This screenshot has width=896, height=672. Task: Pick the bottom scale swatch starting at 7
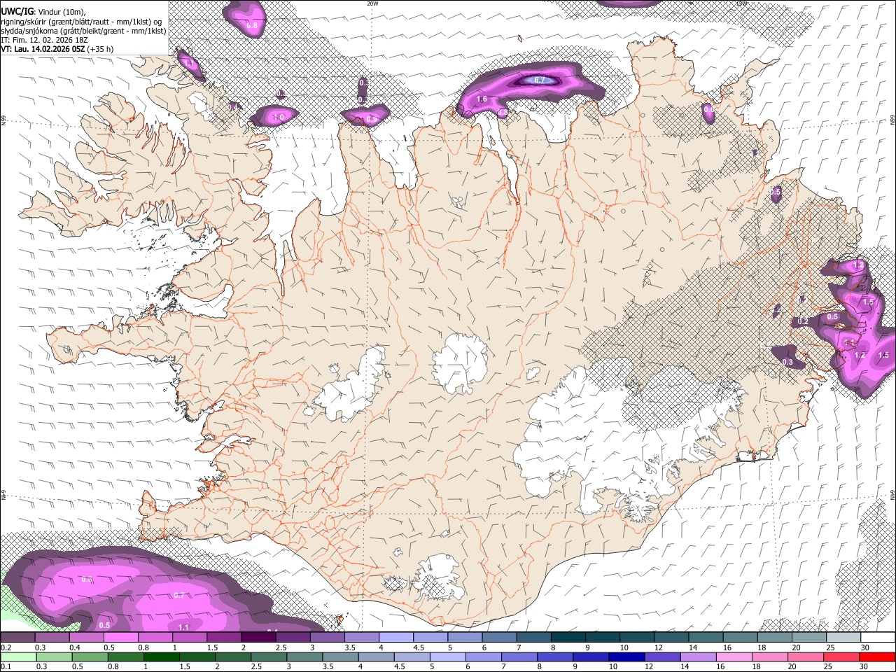coord(520,657)
